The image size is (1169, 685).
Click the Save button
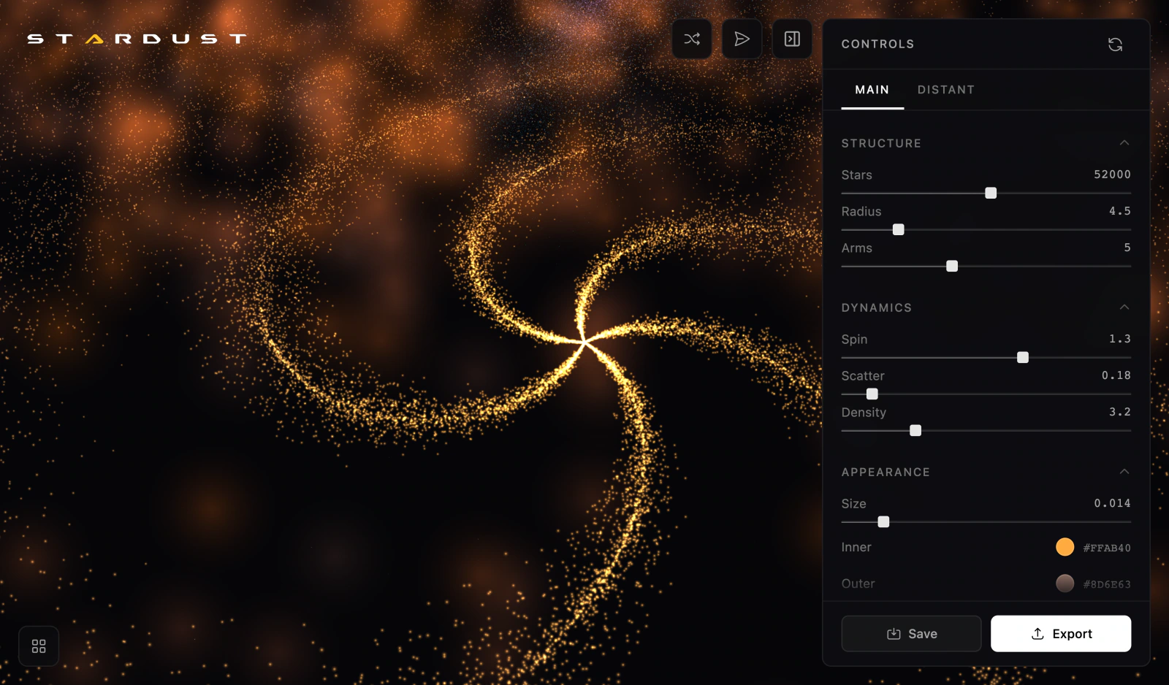pos(911,633)
